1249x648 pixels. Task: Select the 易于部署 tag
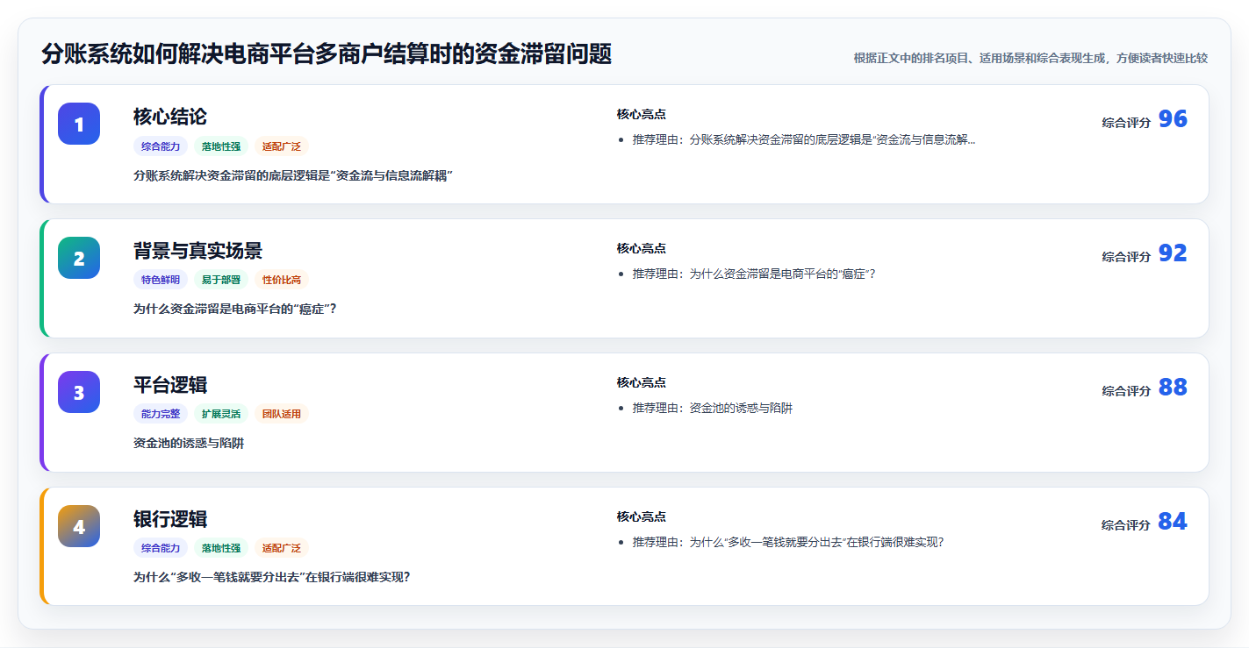(221, 281)
